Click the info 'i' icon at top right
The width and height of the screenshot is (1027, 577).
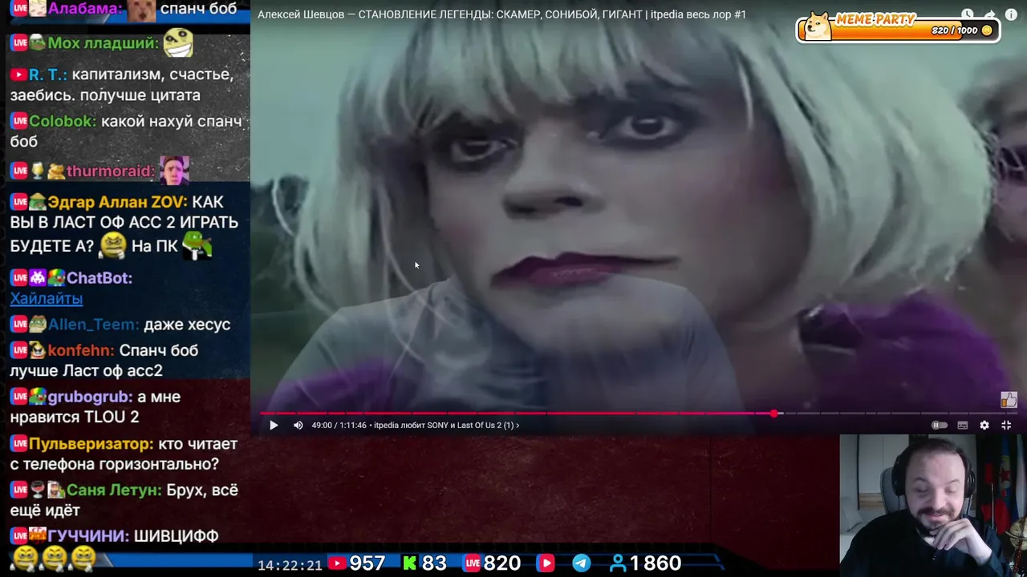click(x=1013, y=14)
